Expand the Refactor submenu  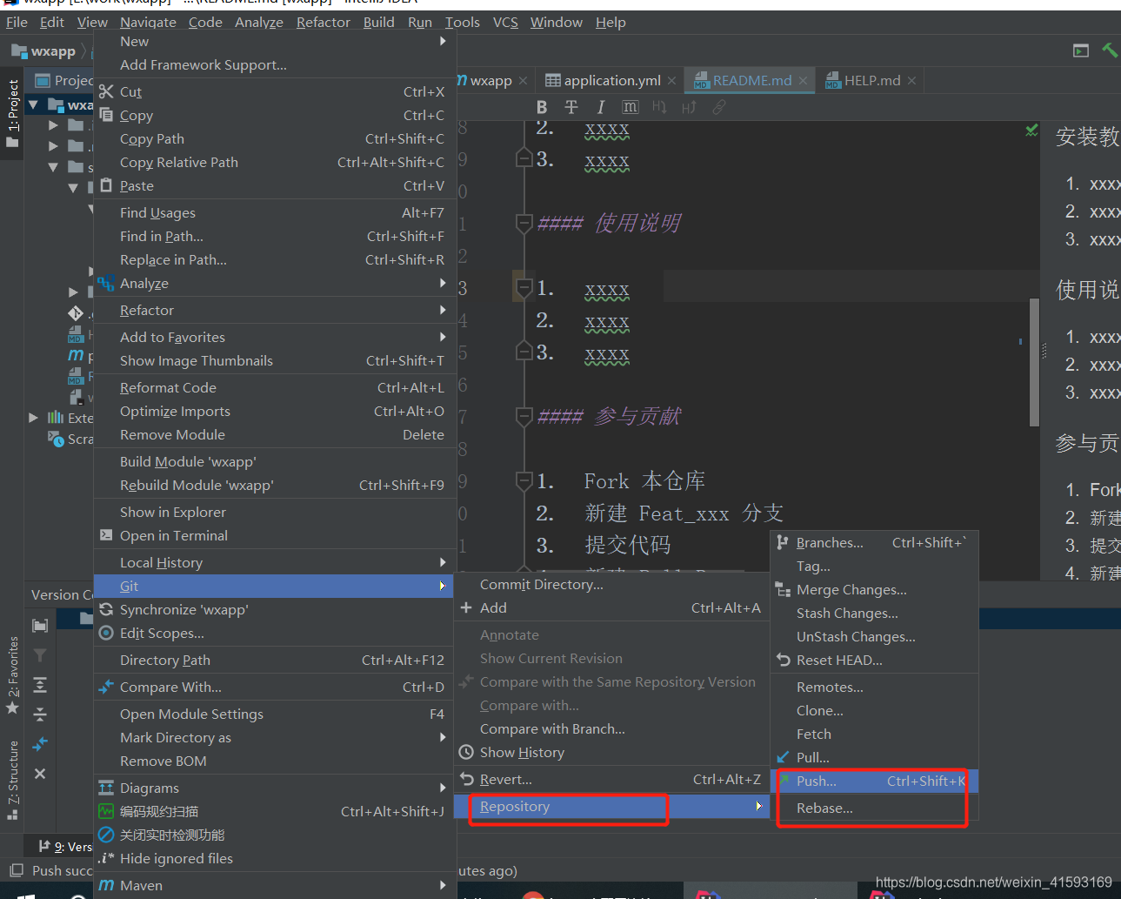point(443,310)
